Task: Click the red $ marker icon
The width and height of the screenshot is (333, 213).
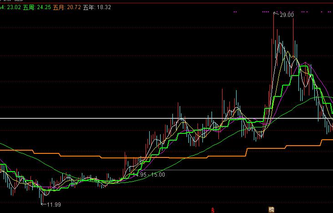Action: 213,210
